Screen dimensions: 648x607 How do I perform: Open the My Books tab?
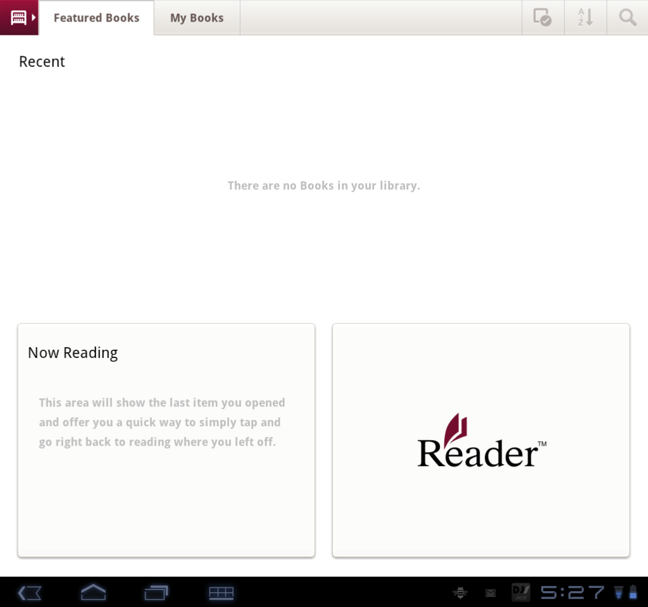coord(197,18)
